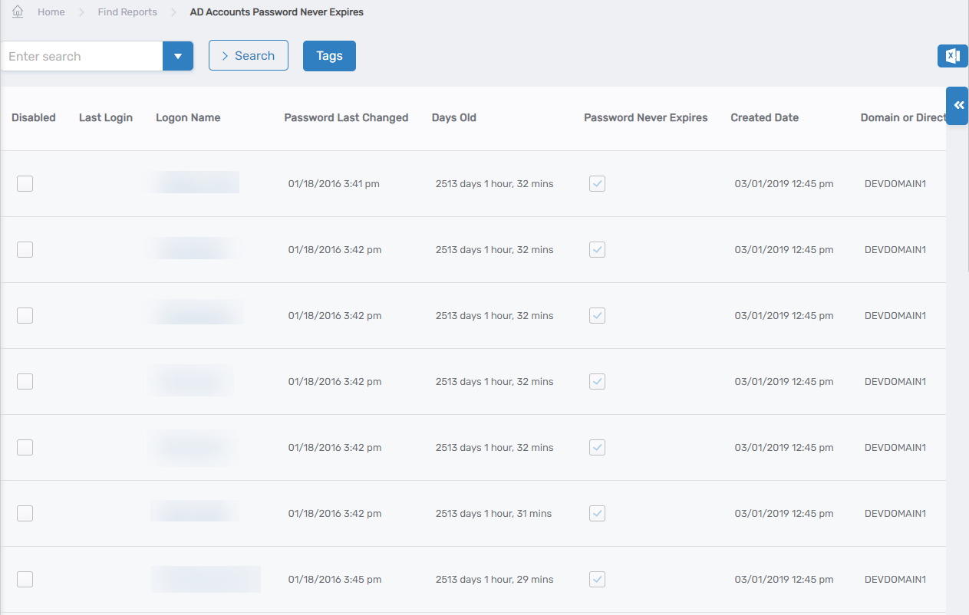Click the Home icon in breadcrumb

click(18, 12)
